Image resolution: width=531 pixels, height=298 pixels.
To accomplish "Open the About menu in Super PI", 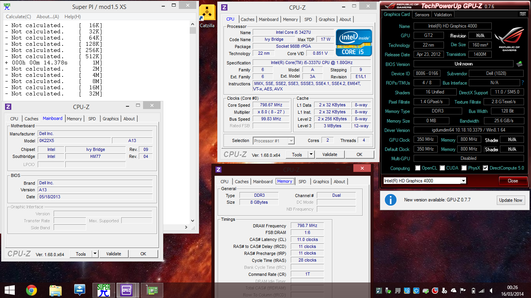I will 48,17.
